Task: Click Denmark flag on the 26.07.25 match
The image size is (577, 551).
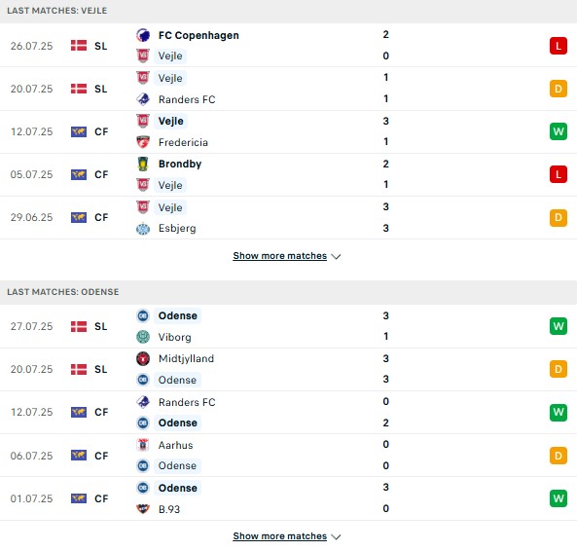Action: pos(79,46)
